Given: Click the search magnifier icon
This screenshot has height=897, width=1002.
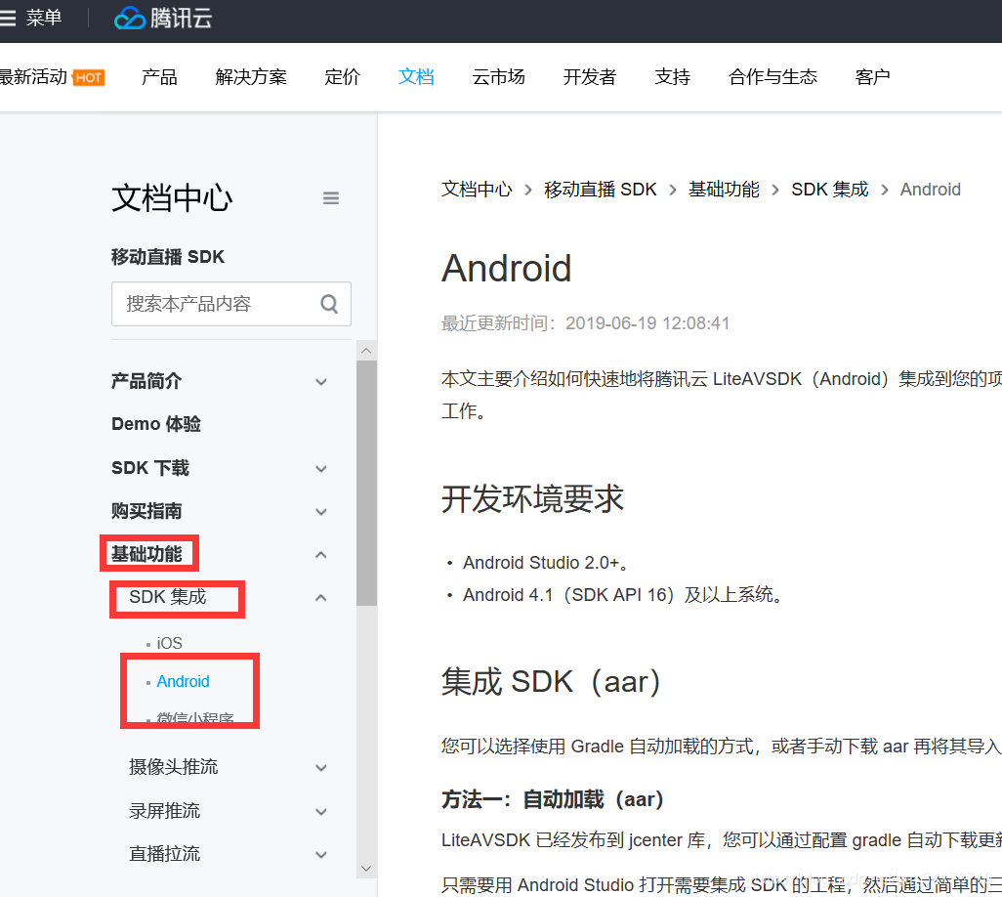Looking at the screenshot, I should pos(329,304).
